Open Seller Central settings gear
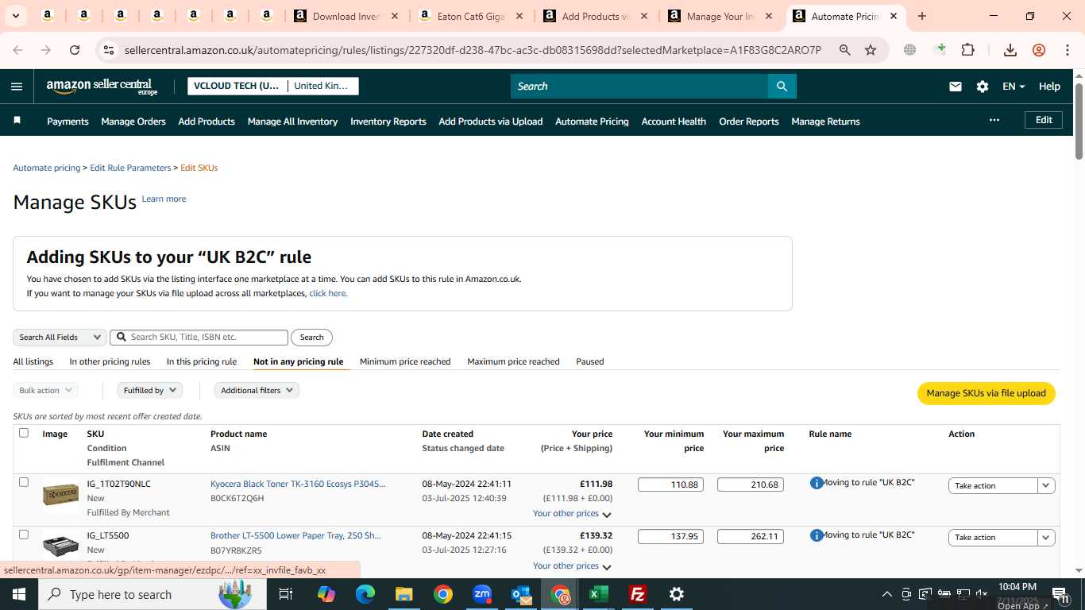 tap(983, 87)
